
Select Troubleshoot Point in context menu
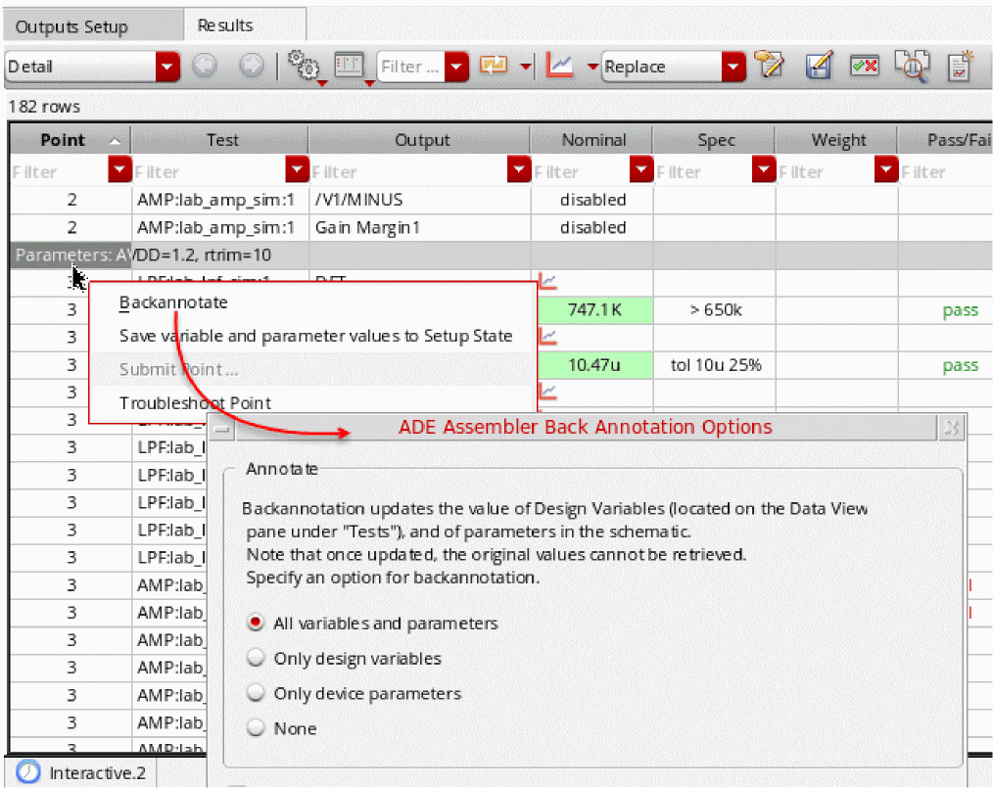point(195,402)
